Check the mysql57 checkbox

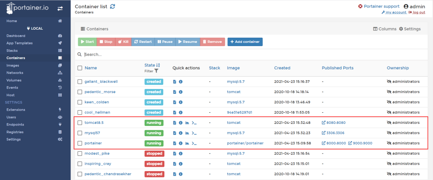(80, 133)
